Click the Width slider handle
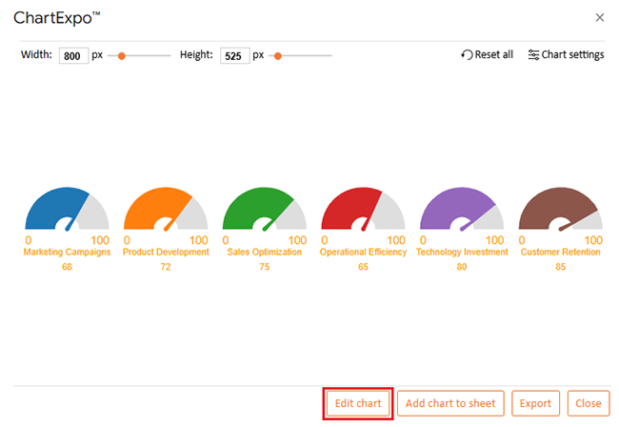 pos(122,55)
